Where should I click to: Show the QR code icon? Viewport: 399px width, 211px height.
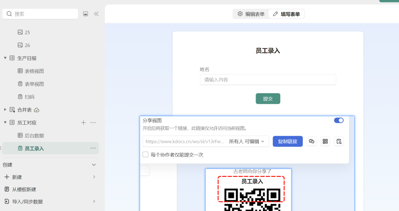click(325, 141)
